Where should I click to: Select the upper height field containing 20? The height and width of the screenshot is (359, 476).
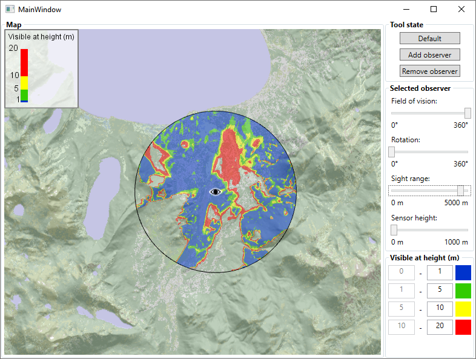(x=440, y=327)
